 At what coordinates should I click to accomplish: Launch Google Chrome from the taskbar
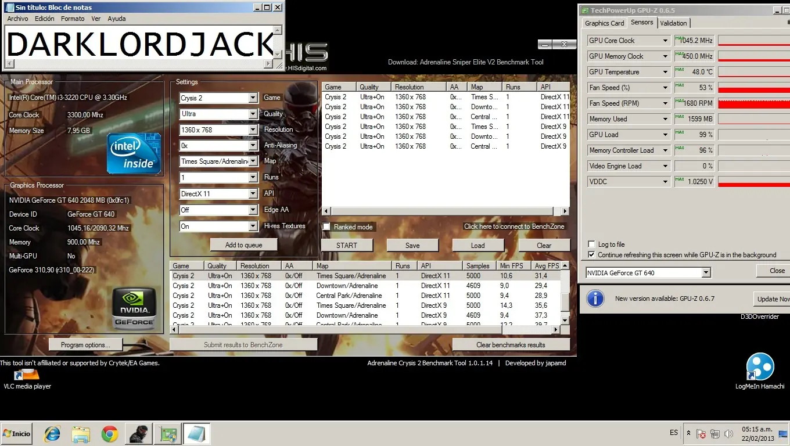[109, 433]
